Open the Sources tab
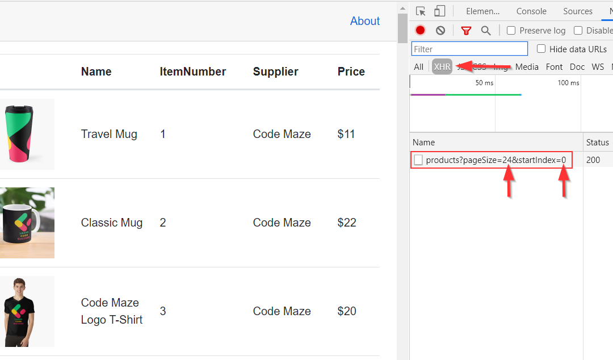Viewport: 613px width, 360px height. [x=578, y=11]
